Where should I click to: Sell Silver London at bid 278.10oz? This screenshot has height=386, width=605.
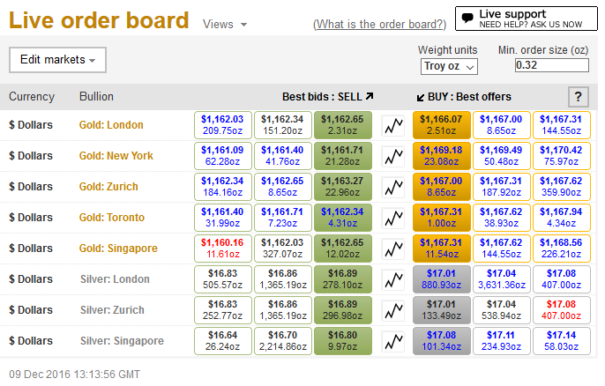[x=342, y=279]
